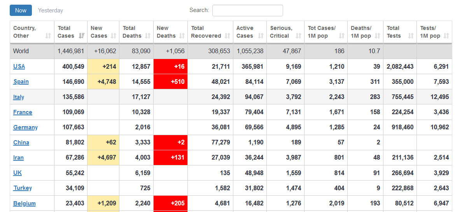Sort table by Country column sort icon
The image size is (462, 212).
[x=48, y=36]
